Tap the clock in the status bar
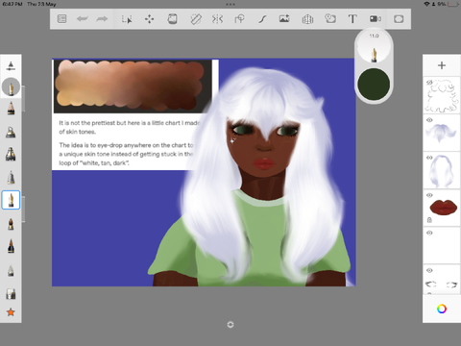461x346 pixels. [12, 4]
